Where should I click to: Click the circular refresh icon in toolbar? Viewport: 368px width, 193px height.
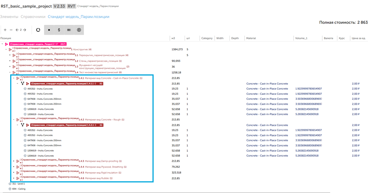38,30
